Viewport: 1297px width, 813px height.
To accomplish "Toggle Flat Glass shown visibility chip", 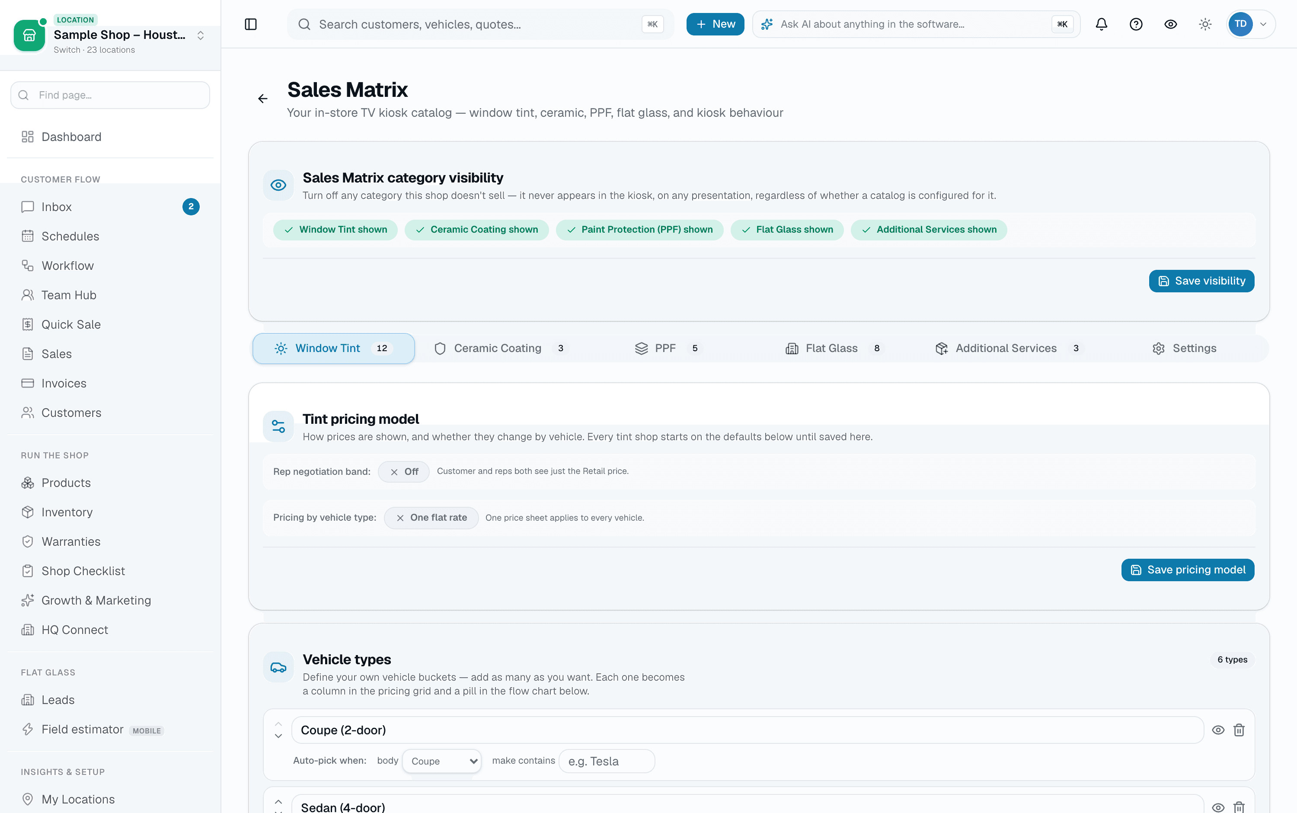I will point(787,230).
